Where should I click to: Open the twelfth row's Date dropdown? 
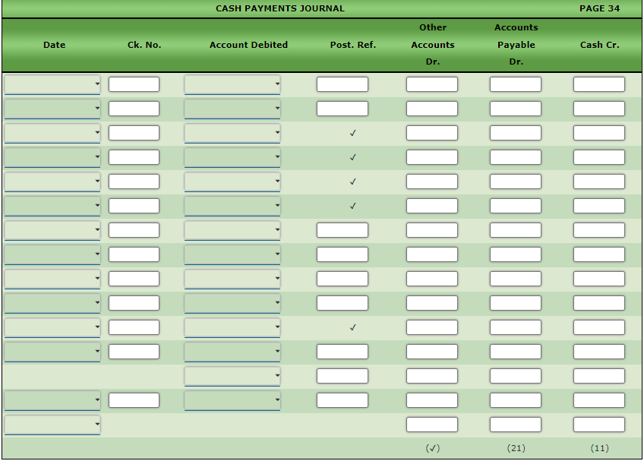(52, 352)
